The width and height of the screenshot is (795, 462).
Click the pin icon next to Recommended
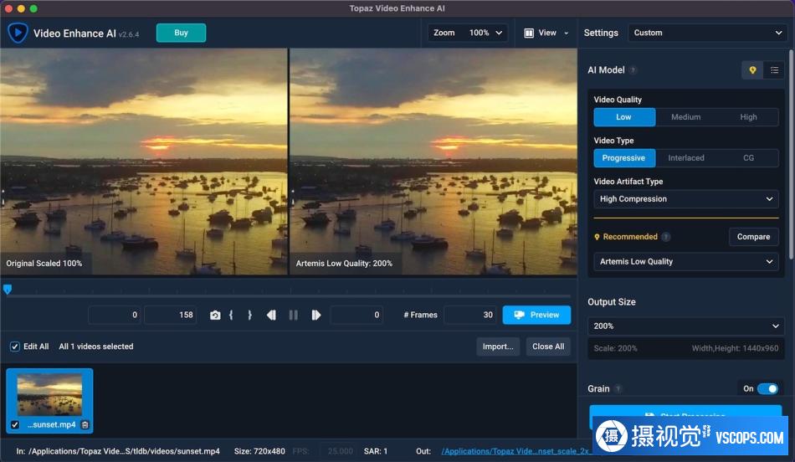coord(597,237)
